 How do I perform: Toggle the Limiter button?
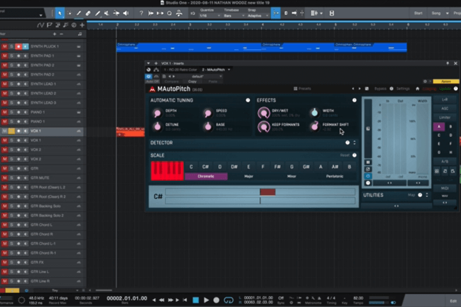tap(444, 117)
